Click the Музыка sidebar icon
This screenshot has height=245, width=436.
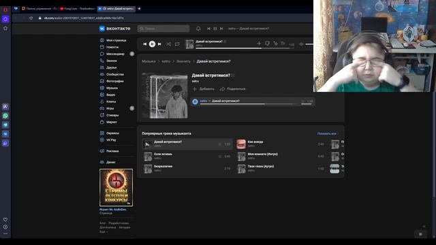[102, 88]
